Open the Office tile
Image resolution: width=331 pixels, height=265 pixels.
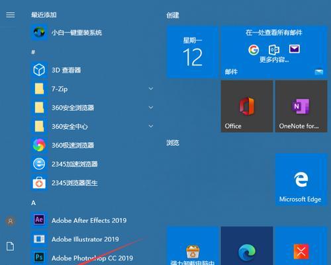[247, 106]
